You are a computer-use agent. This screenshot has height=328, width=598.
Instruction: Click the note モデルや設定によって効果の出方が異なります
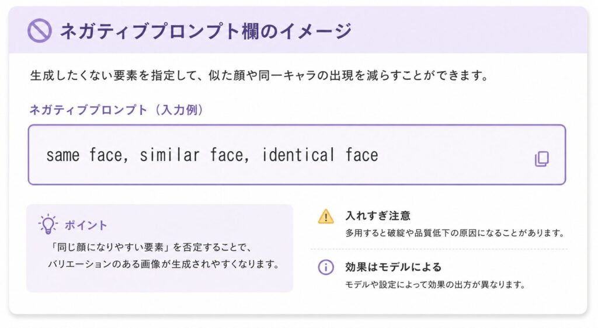click(x=435, y=285)
